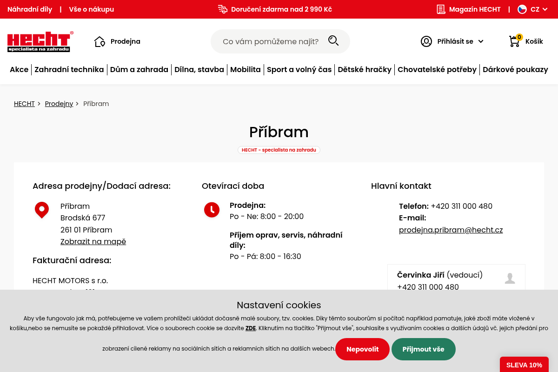Expand the Přihlásit se dropdown arrow
Screen dimensions: 558x372
[x=481, y=41]
